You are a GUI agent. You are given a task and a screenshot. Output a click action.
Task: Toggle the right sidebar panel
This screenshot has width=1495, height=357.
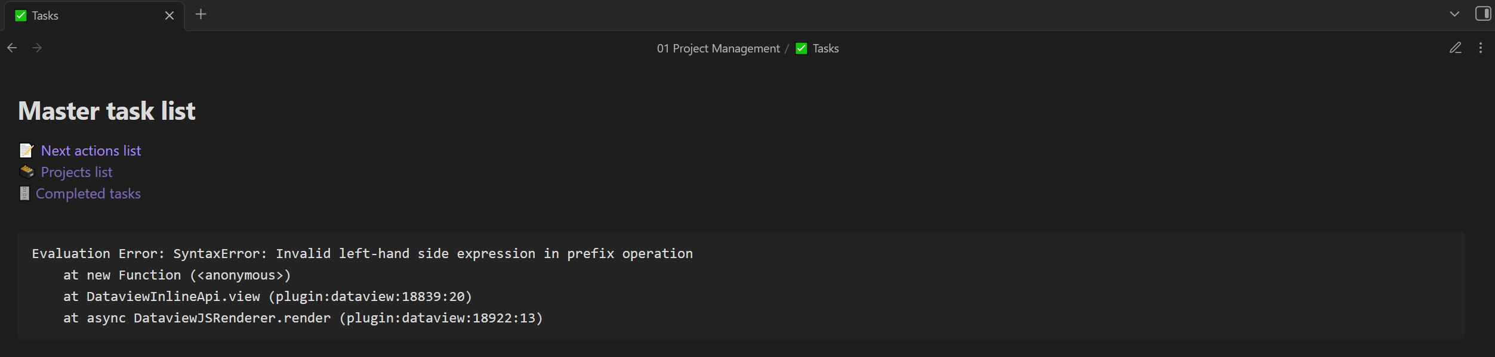[1482, 14]
